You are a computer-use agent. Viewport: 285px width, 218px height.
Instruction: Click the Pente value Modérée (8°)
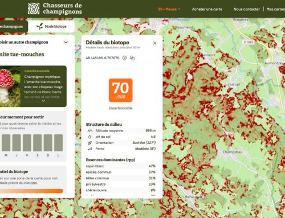(x=145, y=149)
